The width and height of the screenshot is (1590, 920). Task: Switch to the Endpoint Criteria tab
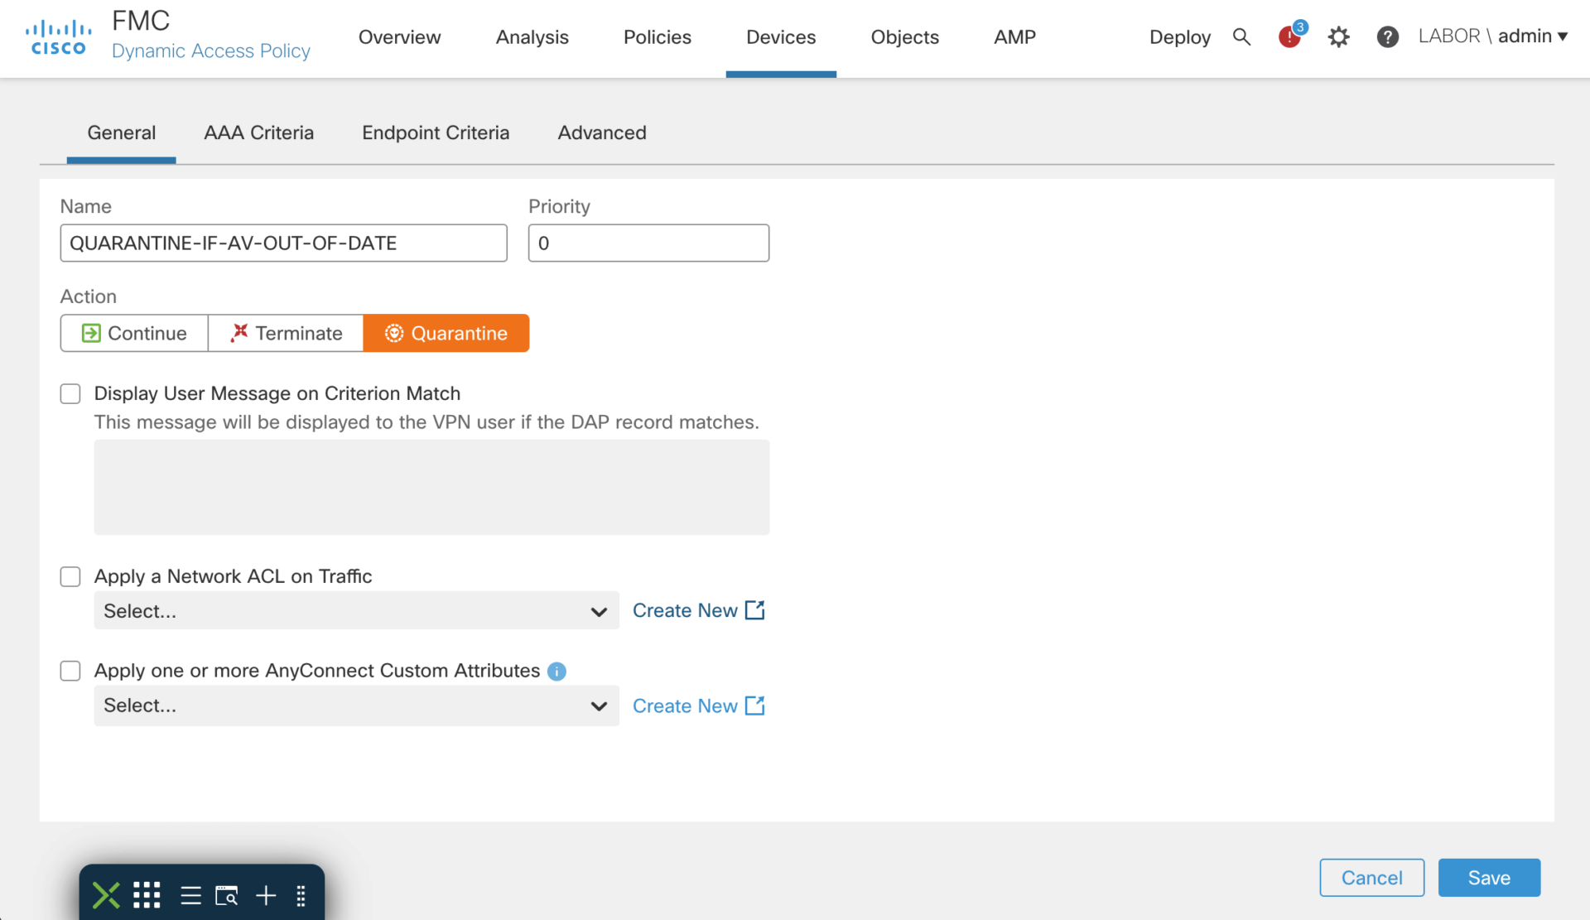(436, 132)
